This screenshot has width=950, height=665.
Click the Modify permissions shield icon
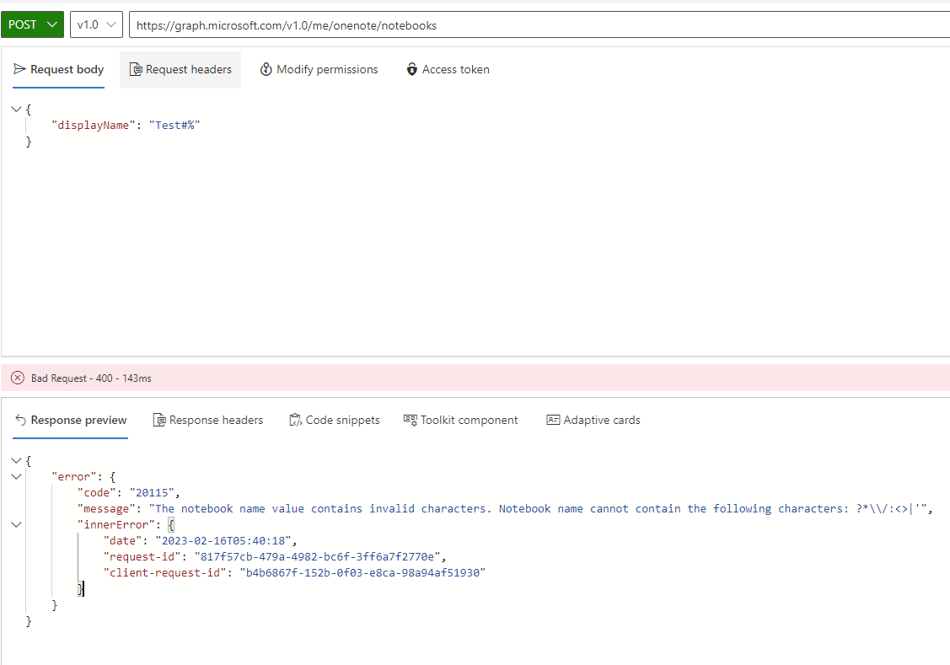266,69
